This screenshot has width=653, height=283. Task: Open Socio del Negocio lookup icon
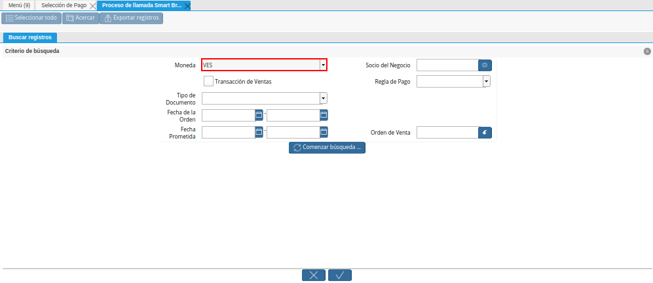[485, 65]
